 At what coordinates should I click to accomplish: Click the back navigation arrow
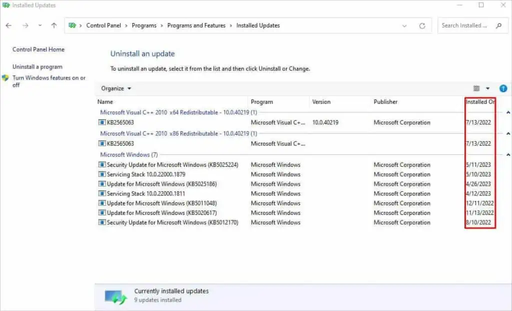[8, 25]
